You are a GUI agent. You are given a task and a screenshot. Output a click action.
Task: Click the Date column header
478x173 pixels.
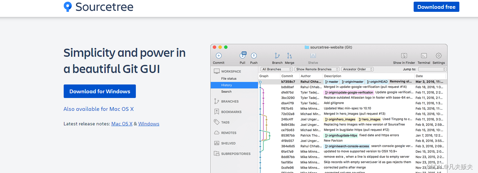coord(419,76)
